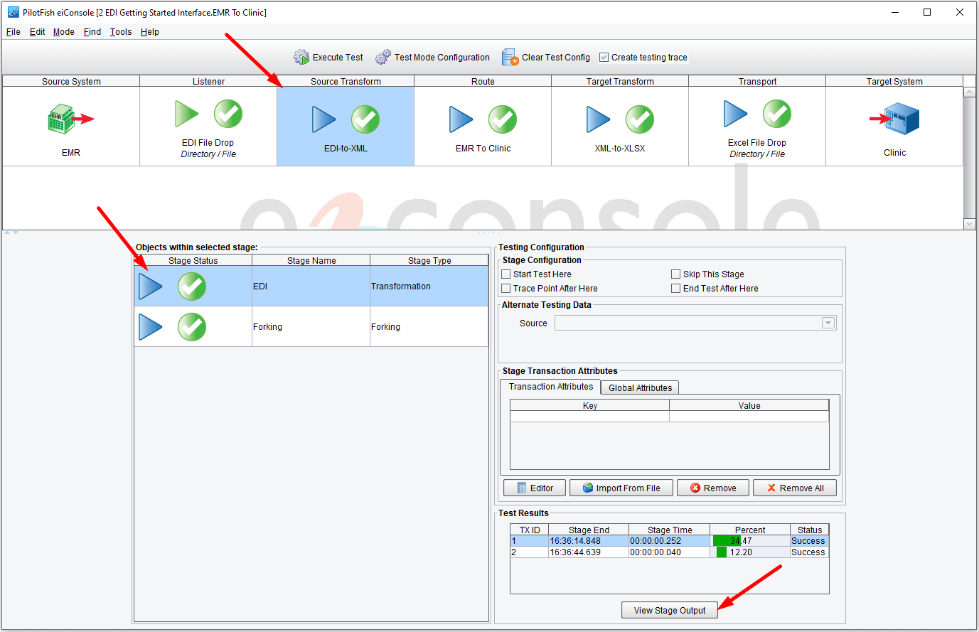Click the PilotFish title bar icon
The height and width of the screenshot is (632, 979).
pos(13,12)
